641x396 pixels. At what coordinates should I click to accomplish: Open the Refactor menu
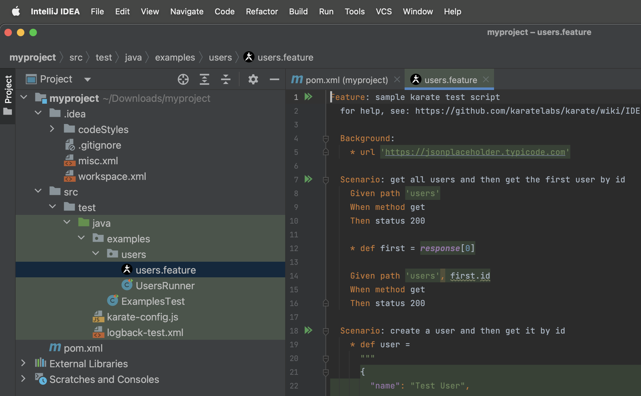[x=262, y=12]
